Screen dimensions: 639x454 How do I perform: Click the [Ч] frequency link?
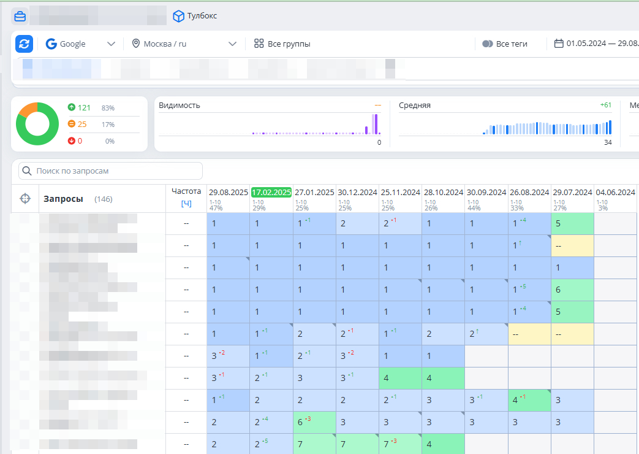pos(186,203)
